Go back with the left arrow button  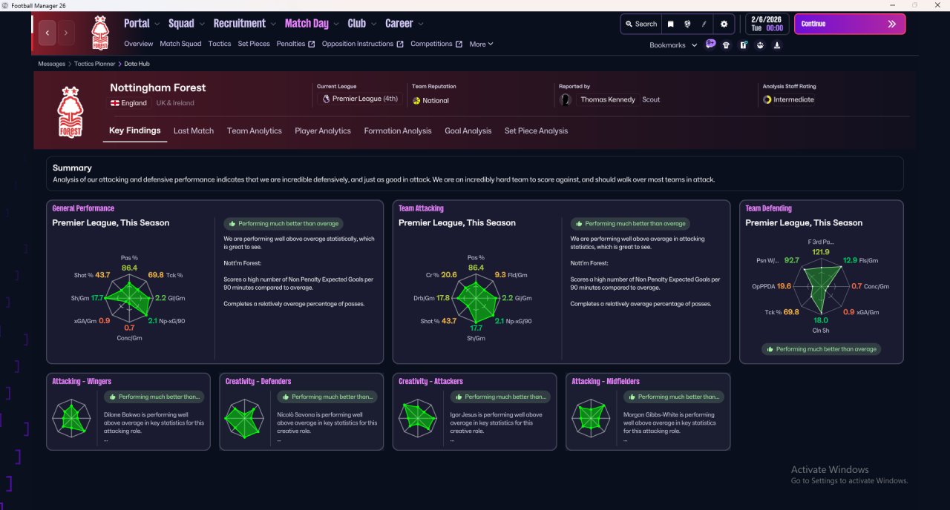pos(48,33)
